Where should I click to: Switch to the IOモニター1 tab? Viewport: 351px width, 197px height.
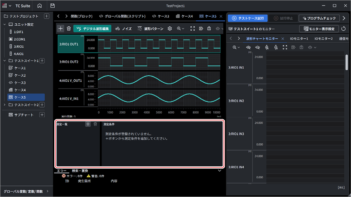(299, 39)
